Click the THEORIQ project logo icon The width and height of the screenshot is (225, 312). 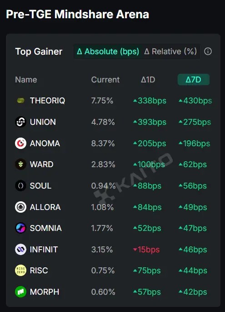coord(20,101)
